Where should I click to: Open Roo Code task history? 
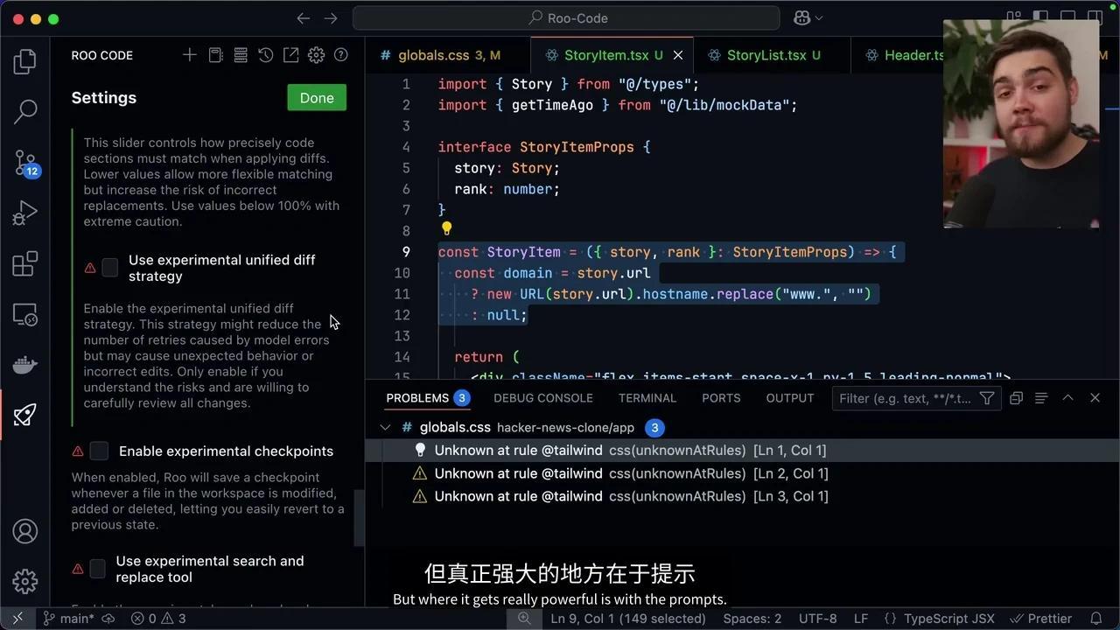266,55
